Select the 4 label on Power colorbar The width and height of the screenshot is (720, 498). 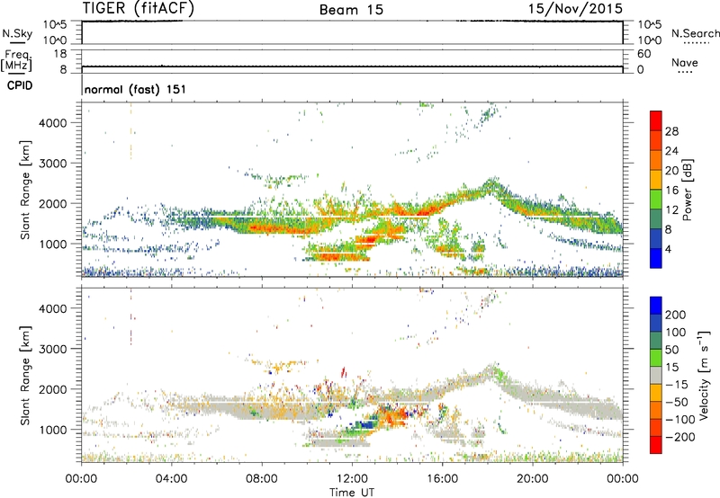668,249
